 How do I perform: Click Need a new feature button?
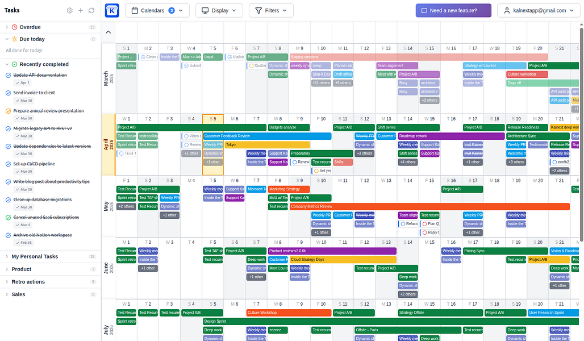click(453, 10)
